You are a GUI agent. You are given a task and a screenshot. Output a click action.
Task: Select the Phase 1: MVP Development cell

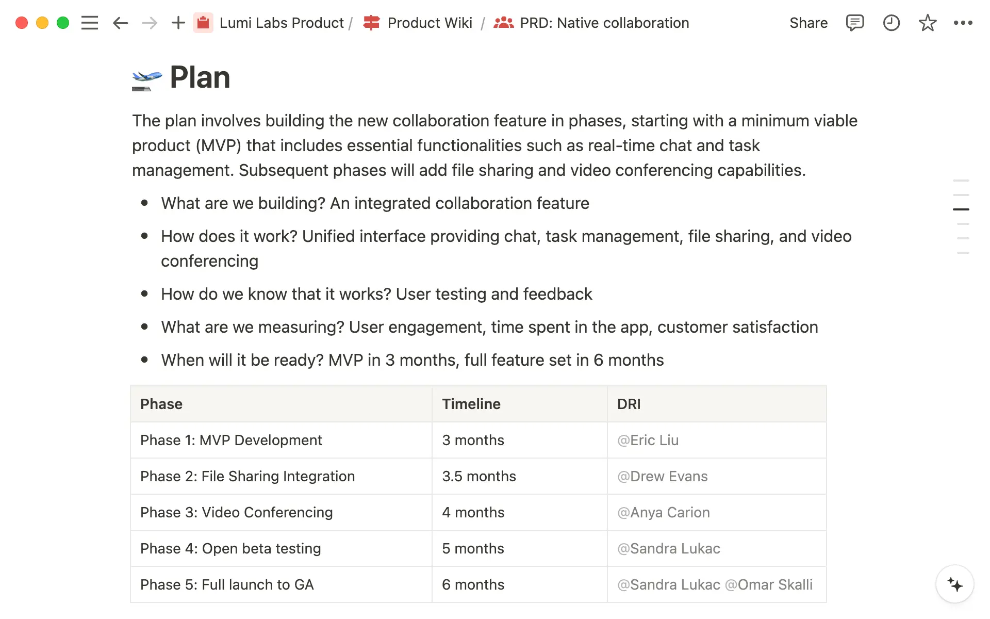[x=231, y=440]
